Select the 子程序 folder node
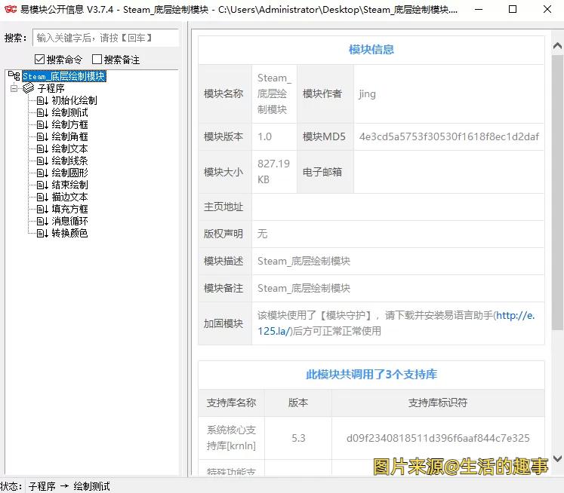 (x=51, y=88)
